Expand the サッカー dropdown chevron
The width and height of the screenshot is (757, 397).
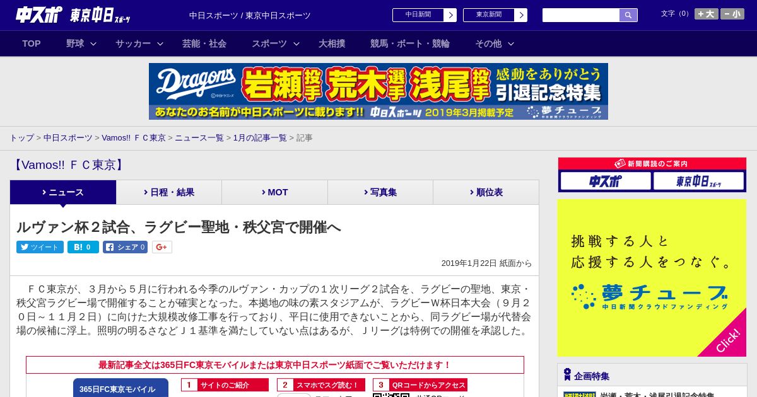click(x=160, y=43)
